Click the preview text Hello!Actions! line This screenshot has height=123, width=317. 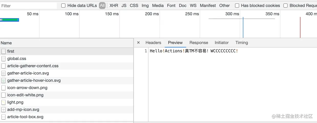click(194, 51)
